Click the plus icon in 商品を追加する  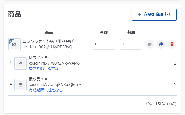point(139,15)
